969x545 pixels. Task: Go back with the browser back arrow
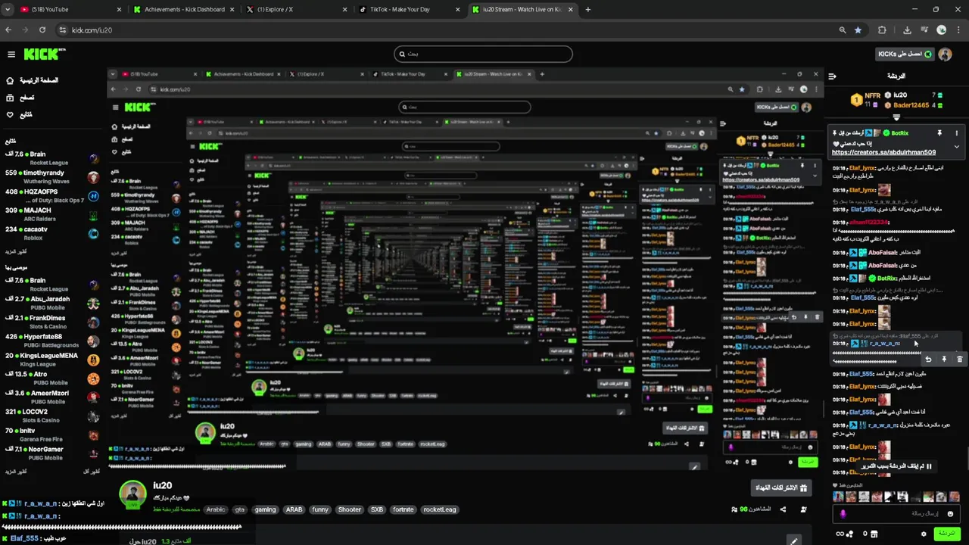pyautogui.click(x=8, y=30)
